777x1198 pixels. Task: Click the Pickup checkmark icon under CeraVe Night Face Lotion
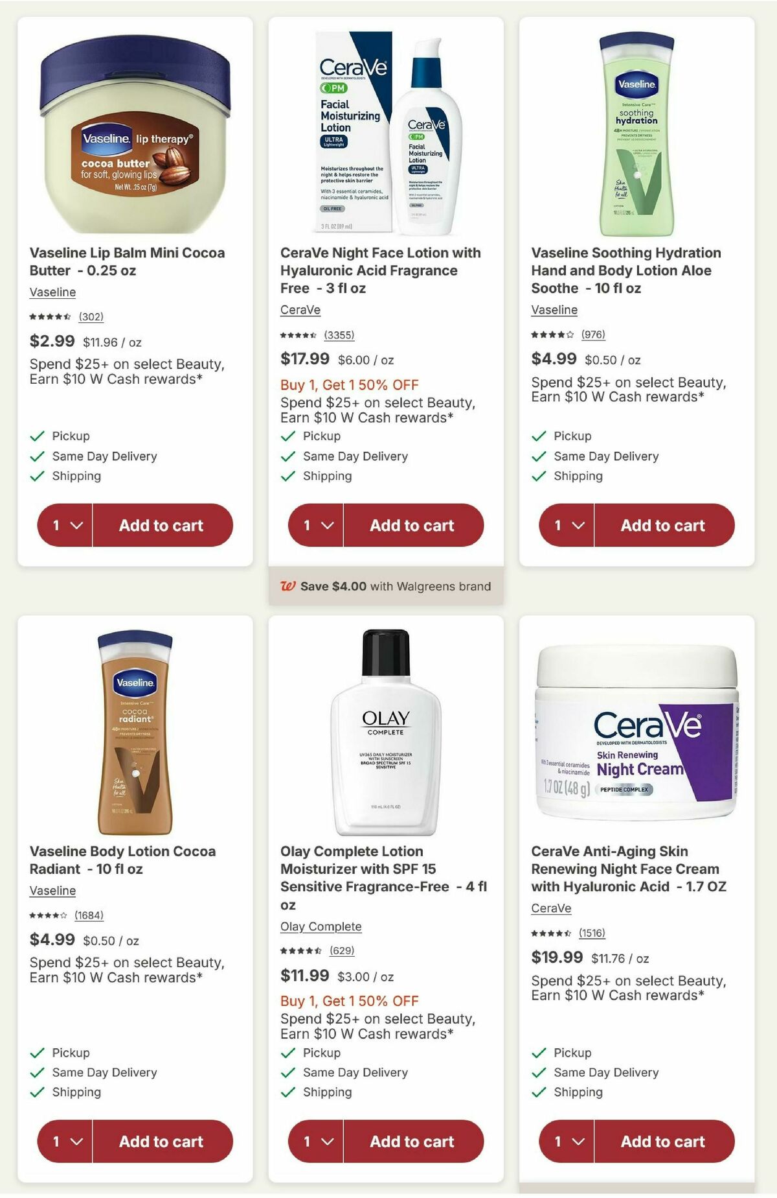287,436
